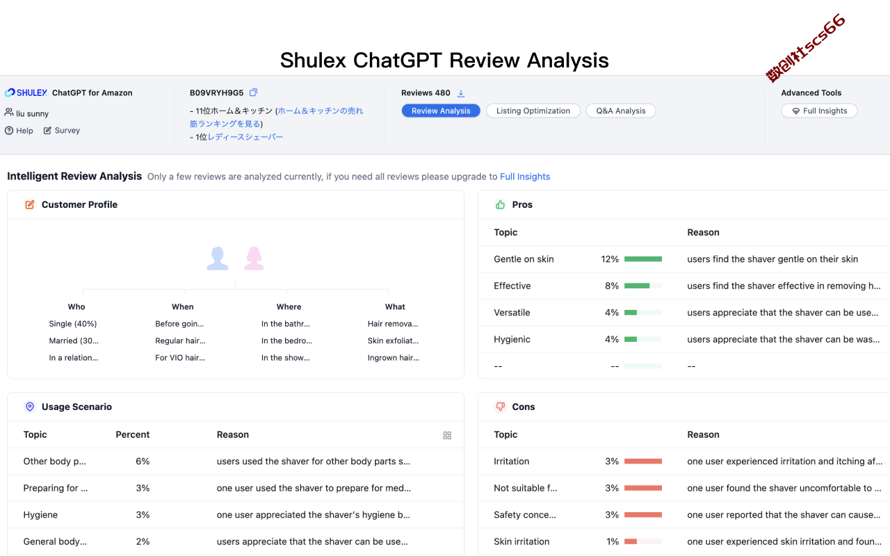This screenshot has width=890, height=556.
Task: Click the 'Skin irritation' cons topic
Action: pos(521,541)
